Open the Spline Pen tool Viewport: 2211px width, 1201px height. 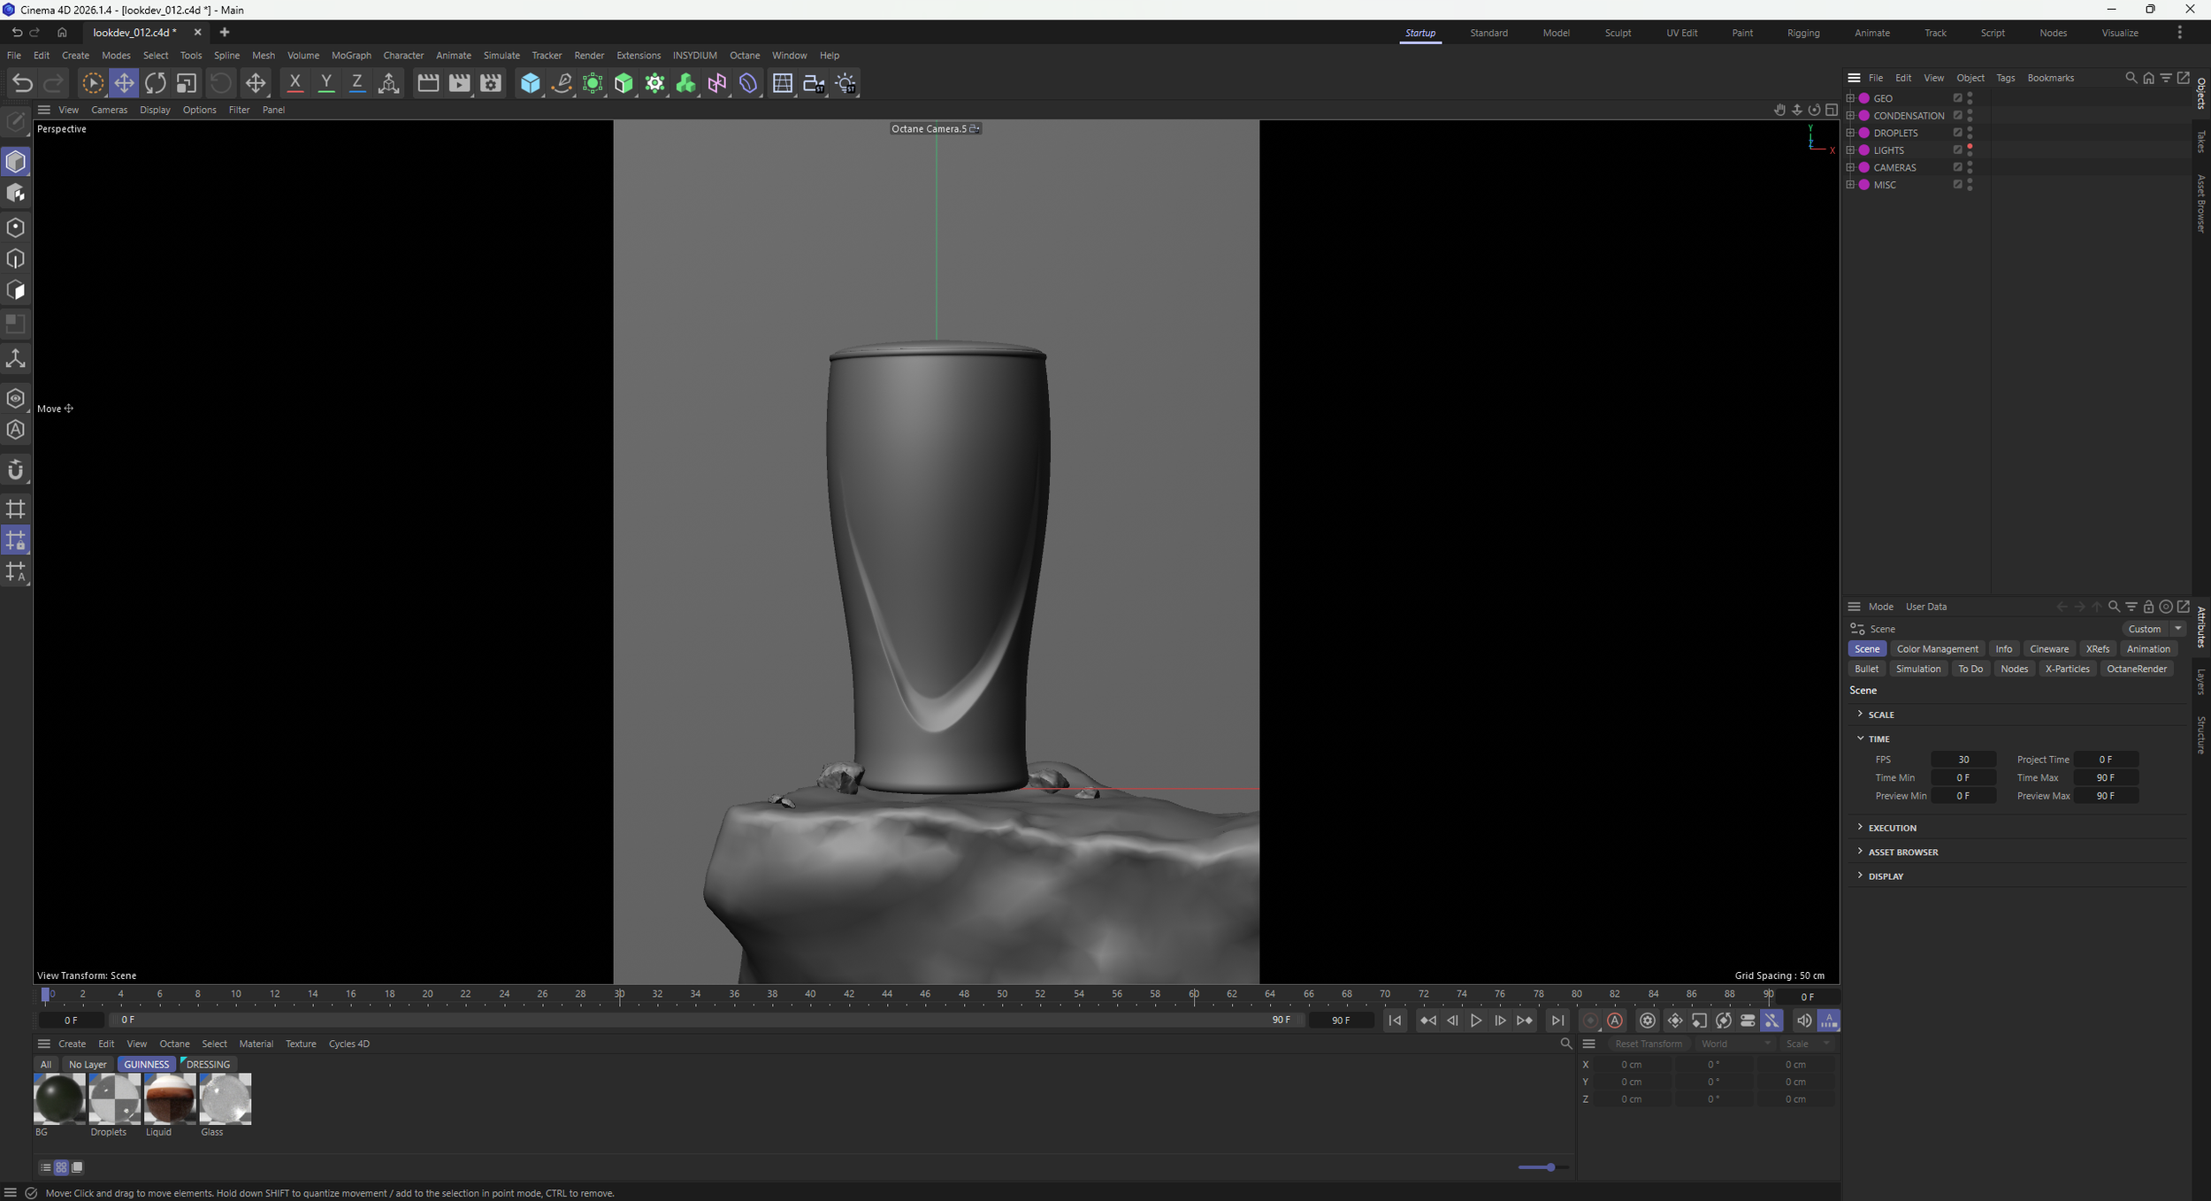tap(562, 83)
